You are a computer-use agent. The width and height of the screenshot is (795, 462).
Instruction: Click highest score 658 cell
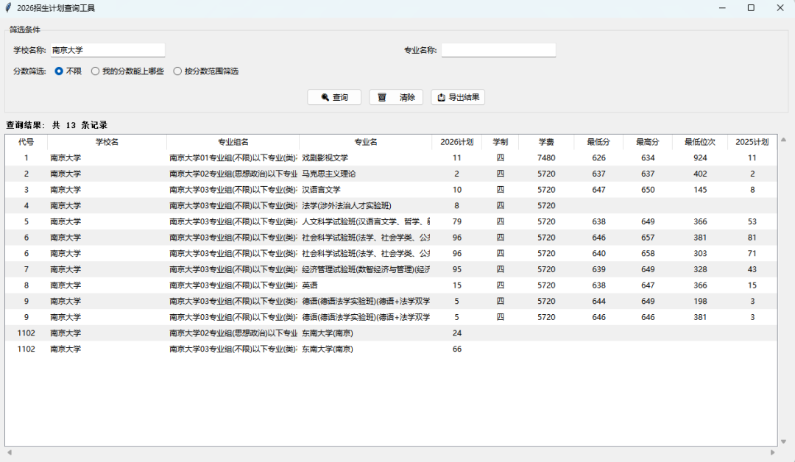pos(648,253)
